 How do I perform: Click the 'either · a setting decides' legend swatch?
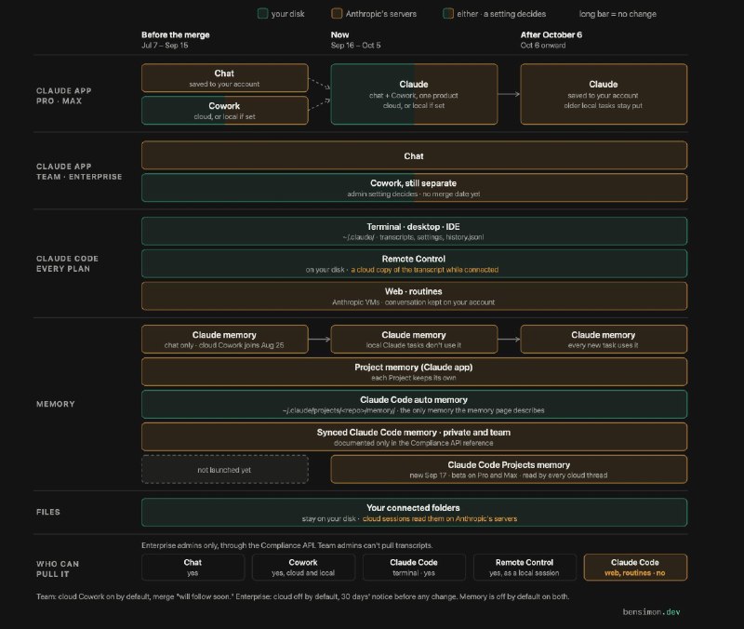click(x=448, y=14)
